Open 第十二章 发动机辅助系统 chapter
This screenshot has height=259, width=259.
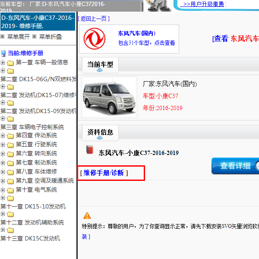pos(32,222)
